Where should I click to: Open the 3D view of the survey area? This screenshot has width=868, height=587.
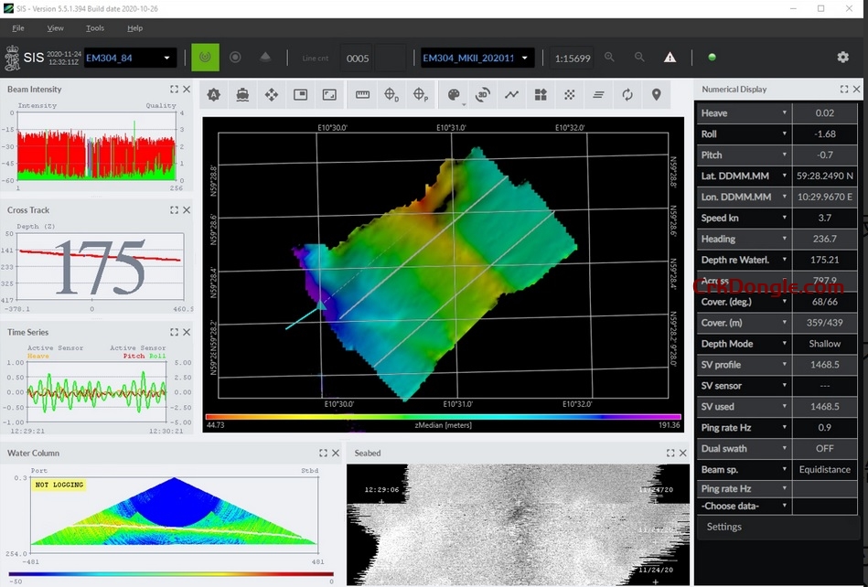pyautogui.click(x=482, y=94)
